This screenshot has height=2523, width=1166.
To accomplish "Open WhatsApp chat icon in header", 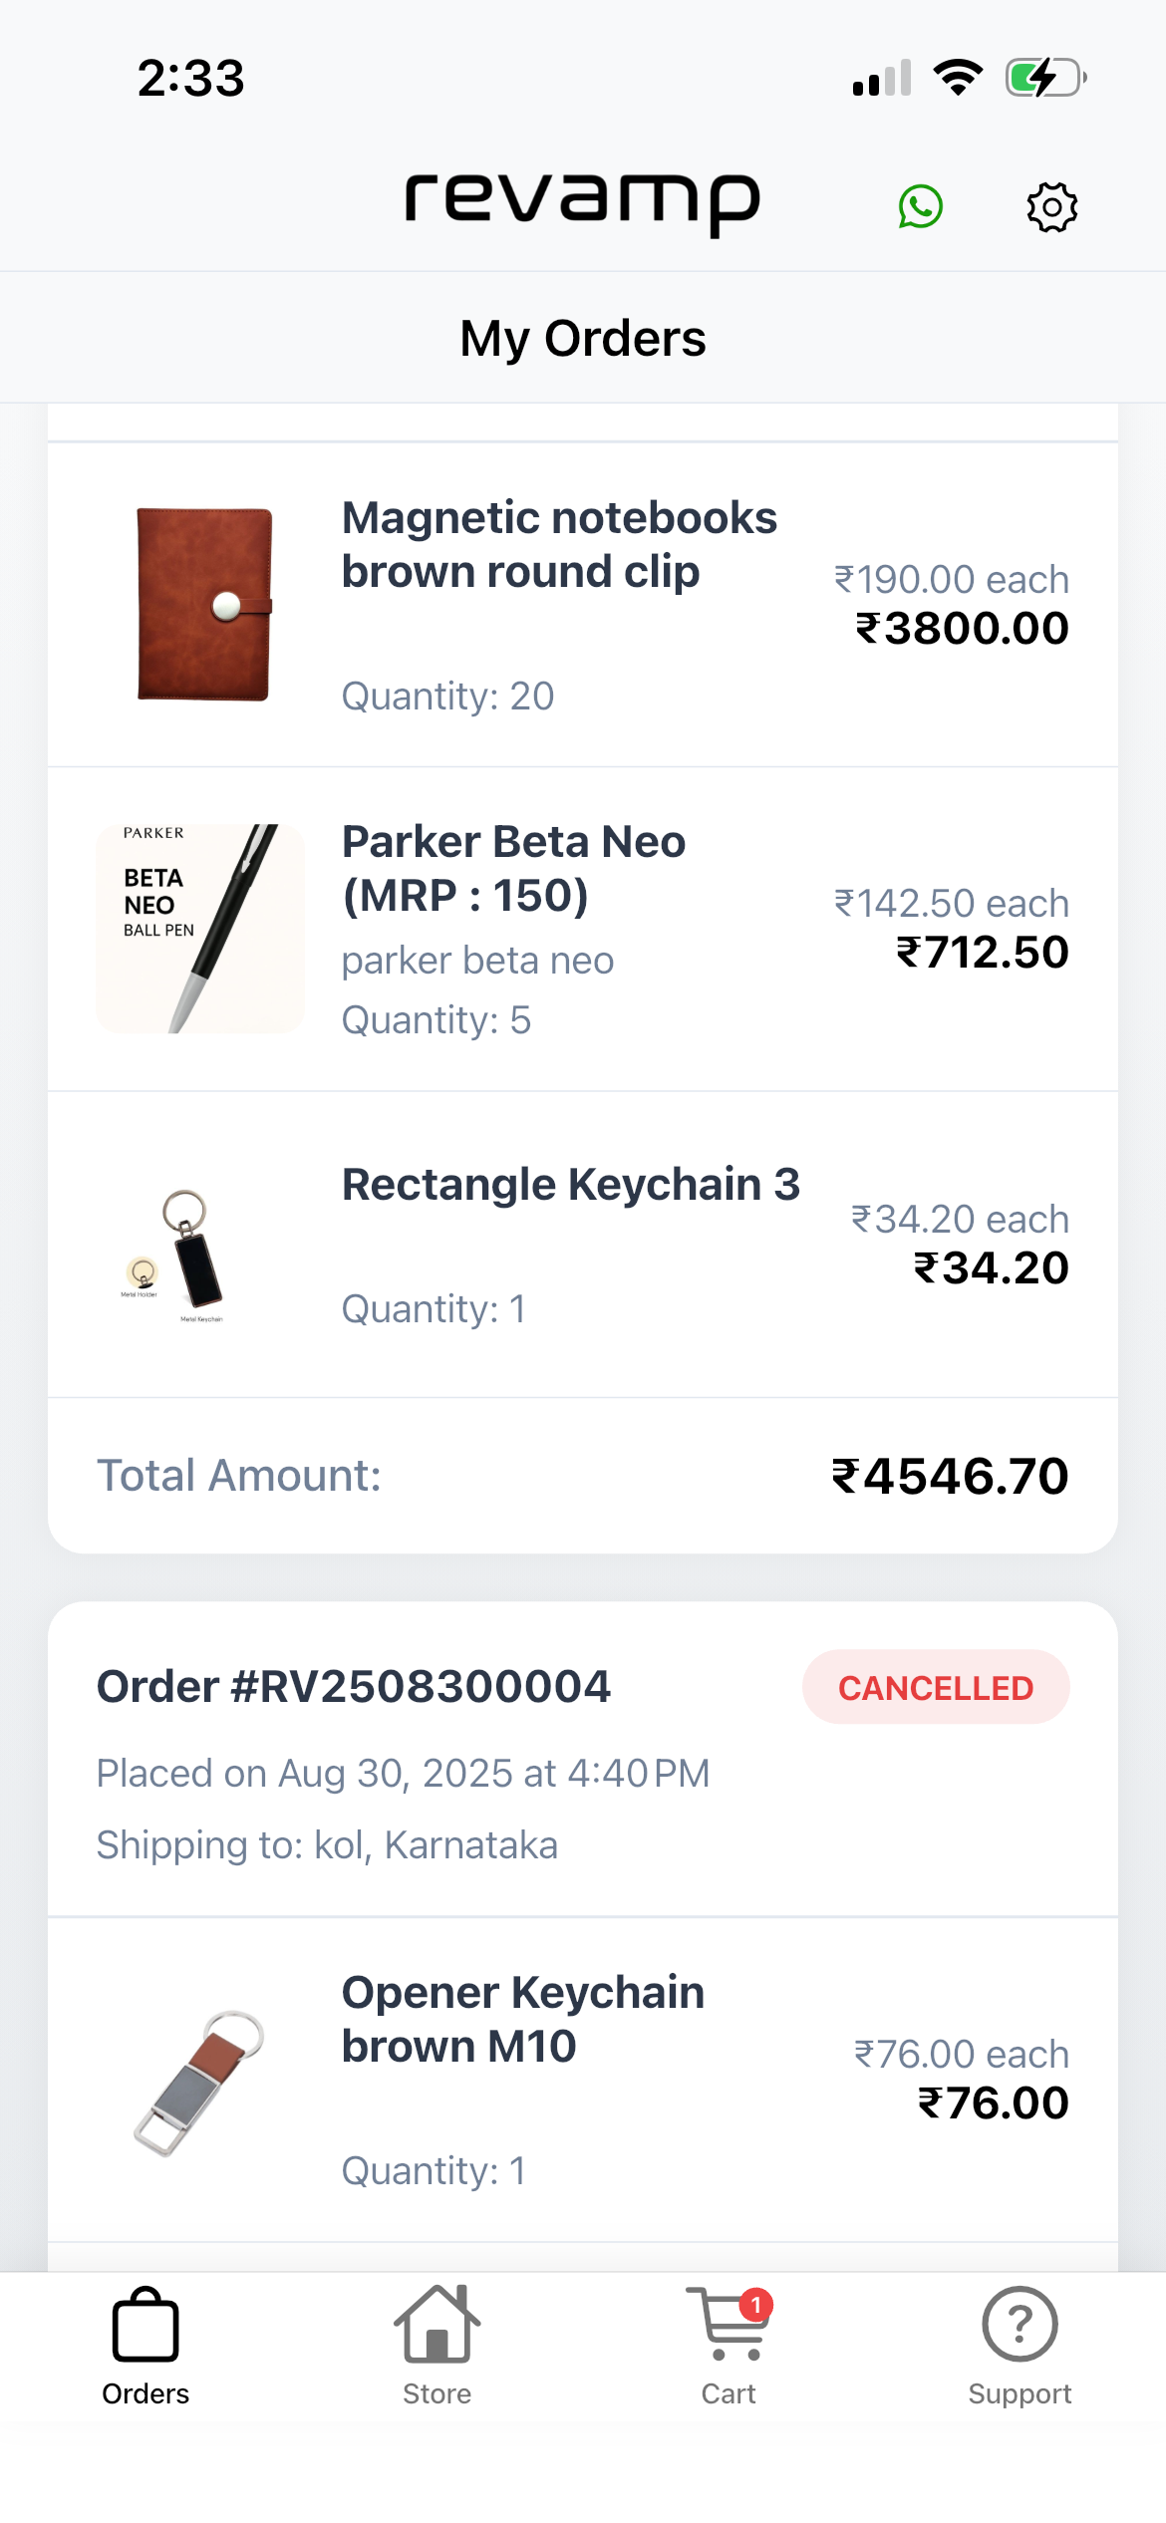I will [920, 207].
